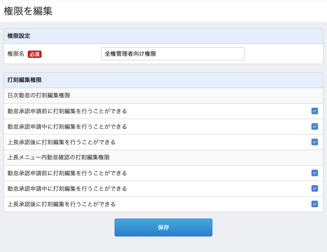This screenshot has height=252, width=327.
Task: Click the 権限名 field label
Action: click(16, 54)
